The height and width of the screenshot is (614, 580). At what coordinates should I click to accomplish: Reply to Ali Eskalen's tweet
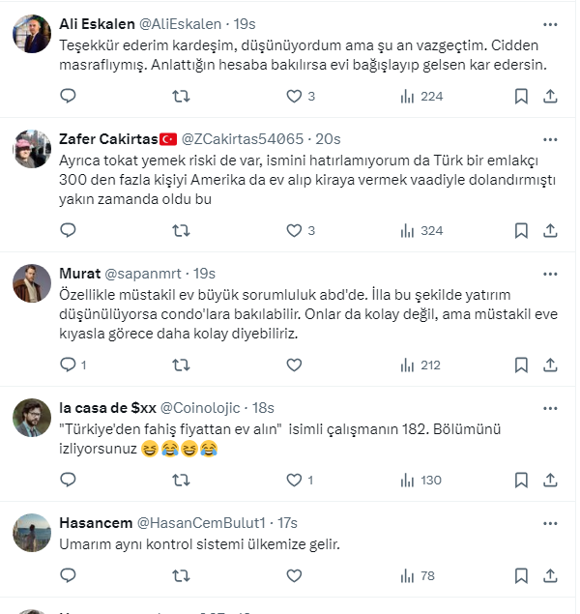[68, 96]
